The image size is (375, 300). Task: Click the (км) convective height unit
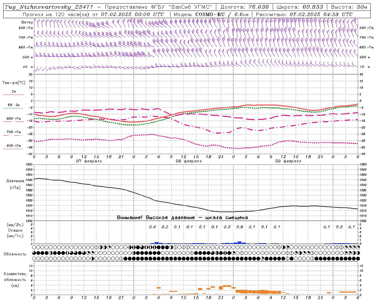15,285
